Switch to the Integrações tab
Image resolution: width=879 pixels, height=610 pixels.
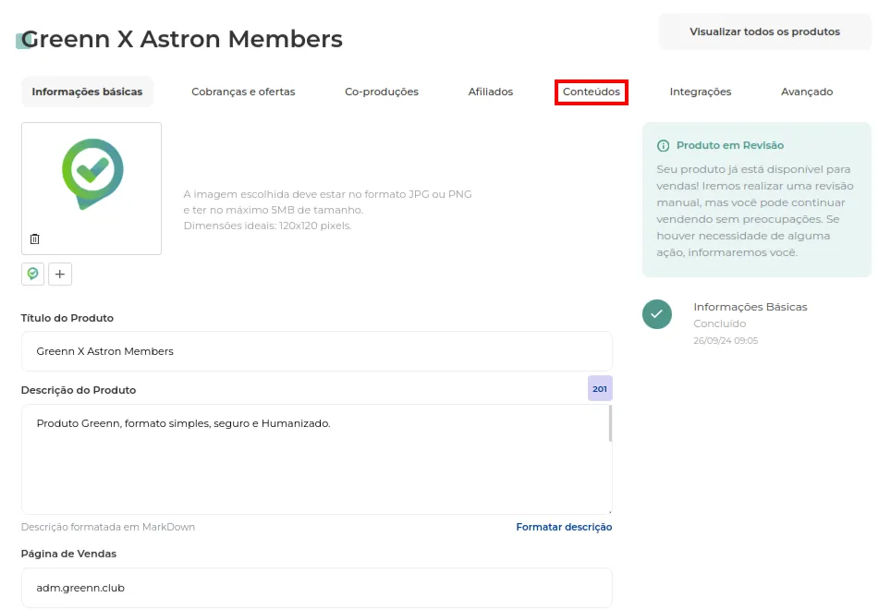[701, 91]
